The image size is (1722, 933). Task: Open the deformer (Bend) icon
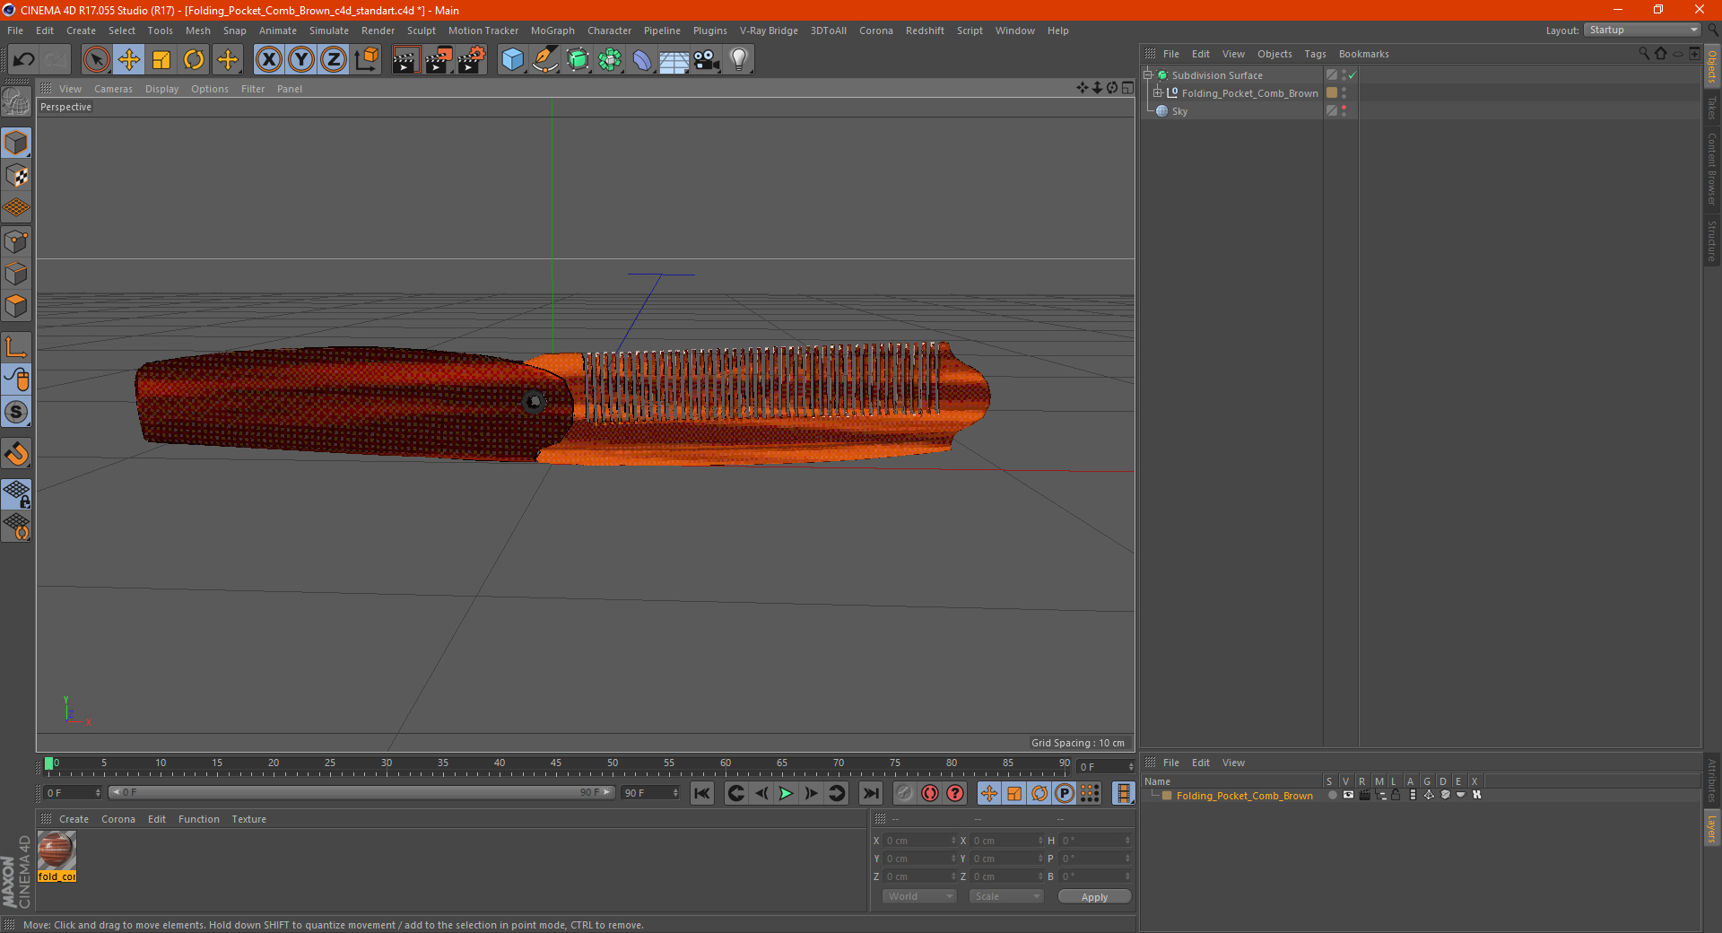click(x=642, y=60)
